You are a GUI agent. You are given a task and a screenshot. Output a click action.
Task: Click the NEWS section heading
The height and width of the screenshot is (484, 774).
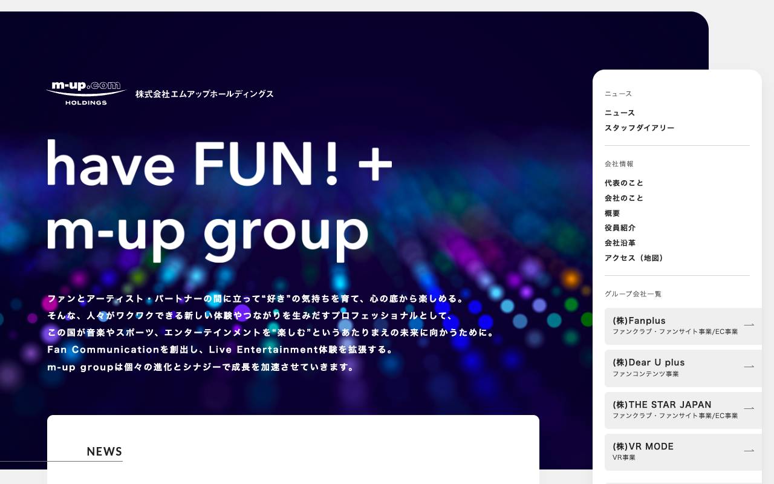[104, 451]
